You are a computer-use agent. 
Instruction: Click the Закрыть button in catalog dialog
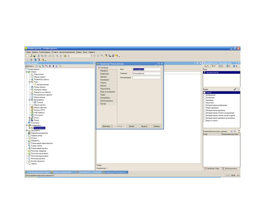144,126
